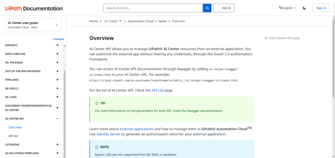Image resolution: width=335 pixels, height=158 pixels.
Task: Click Automation Cloud breadcrumb
Action: pos(140,21)
